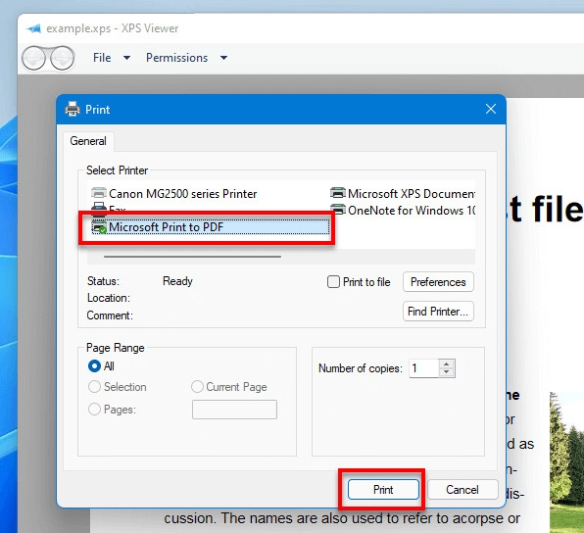Click the back navigation arrow in XPS Viewer
The image size is (584, 533).
(x=34, y=58)
